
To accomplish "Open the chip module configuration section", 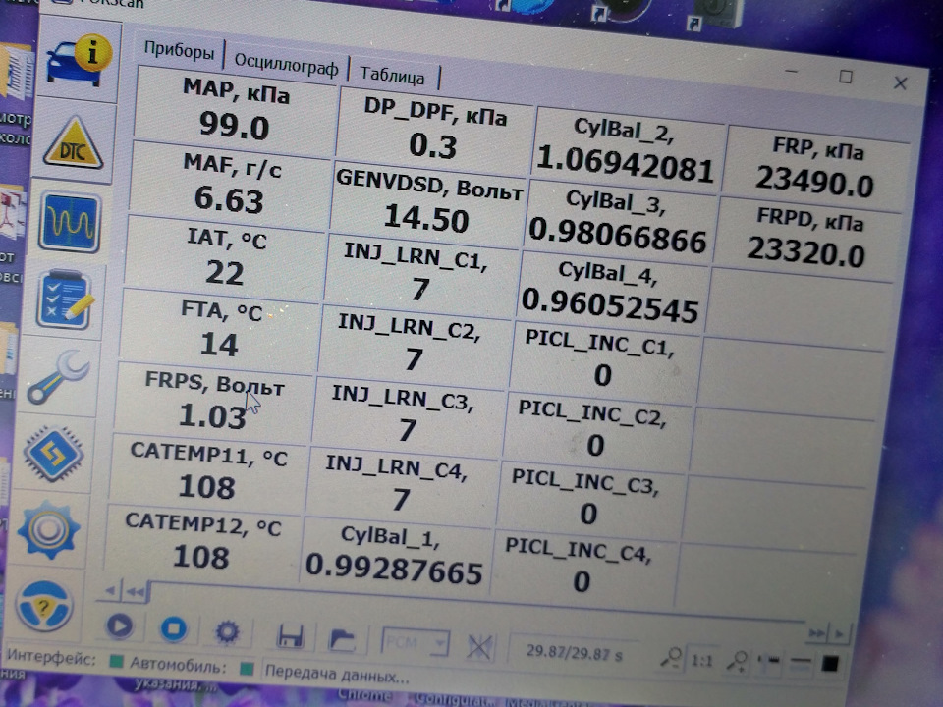I will pos(52,455).
